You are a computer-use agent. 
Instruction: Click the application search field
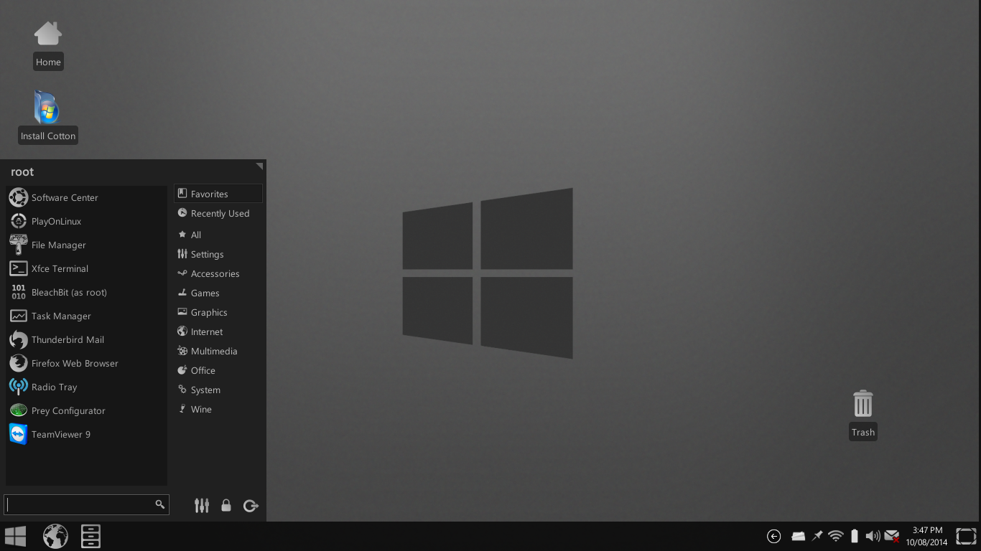86,504
